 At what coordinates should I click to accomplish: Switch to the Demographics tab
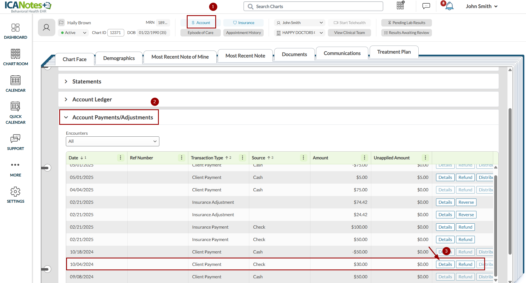coord(119,58)
